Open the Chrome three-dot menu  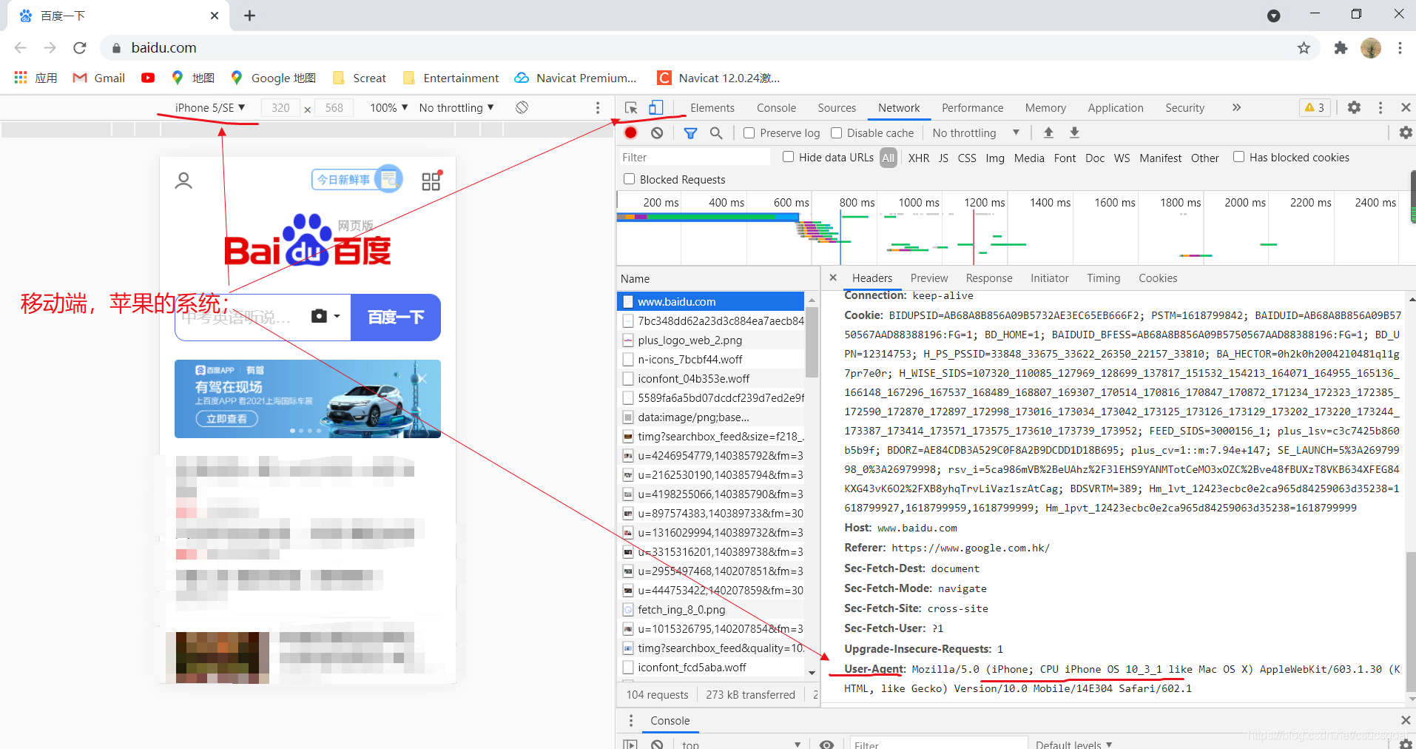click(x=1400, y=48)
